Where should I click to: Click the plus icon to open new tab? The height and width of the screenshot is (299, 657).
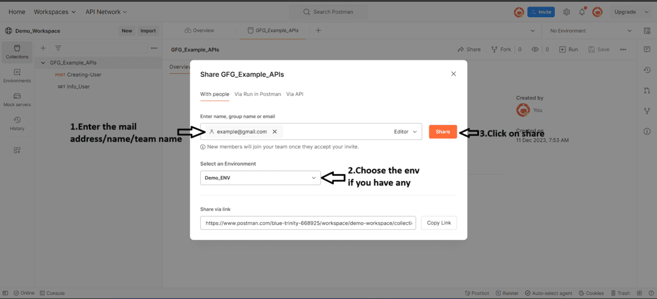pos(318,30)
